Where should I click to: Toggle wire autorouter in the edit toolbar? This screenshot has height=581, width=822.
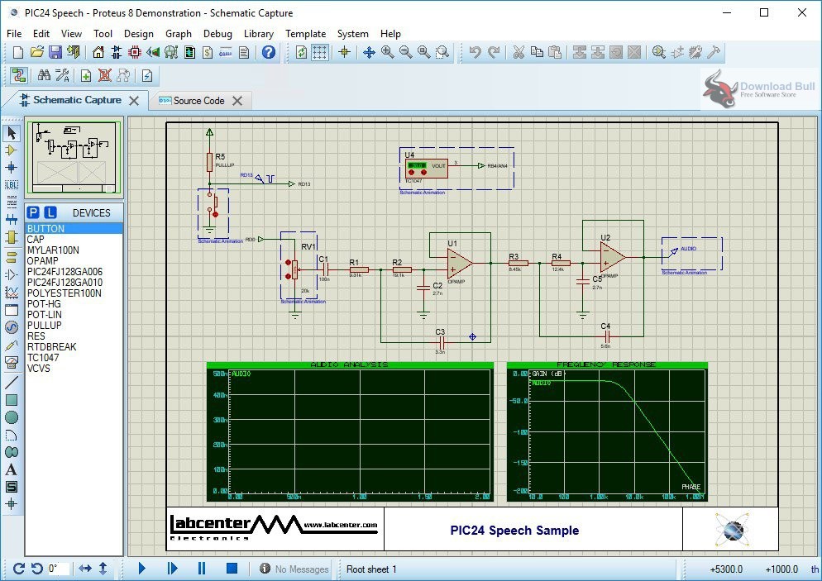coord(19,74)
